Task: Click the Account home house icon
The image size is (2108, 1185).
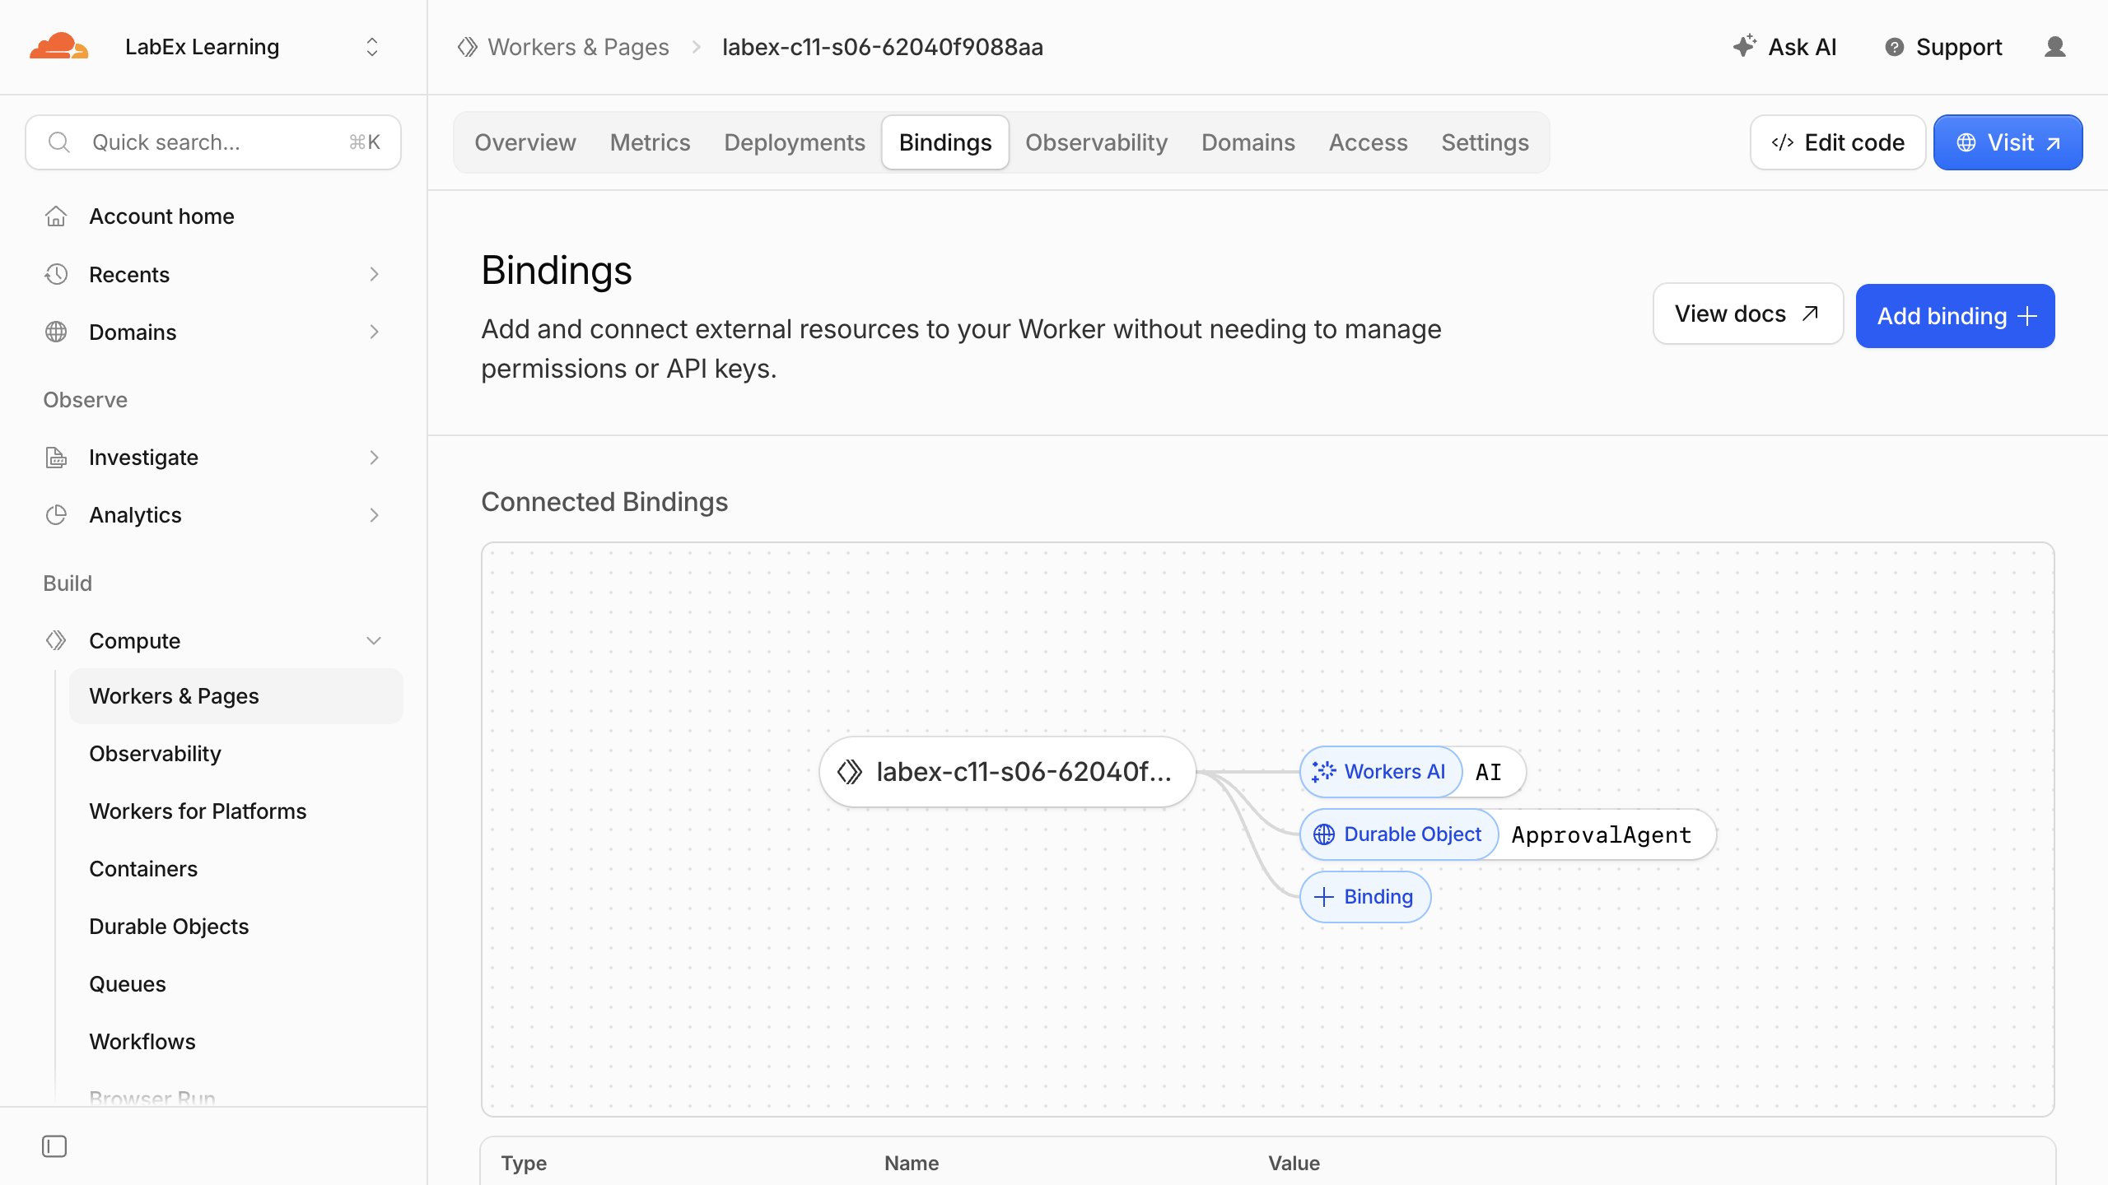Action: pyautogui.click(x=56, y=216)
